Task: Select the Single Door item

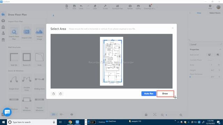Action: click(14, 83)
